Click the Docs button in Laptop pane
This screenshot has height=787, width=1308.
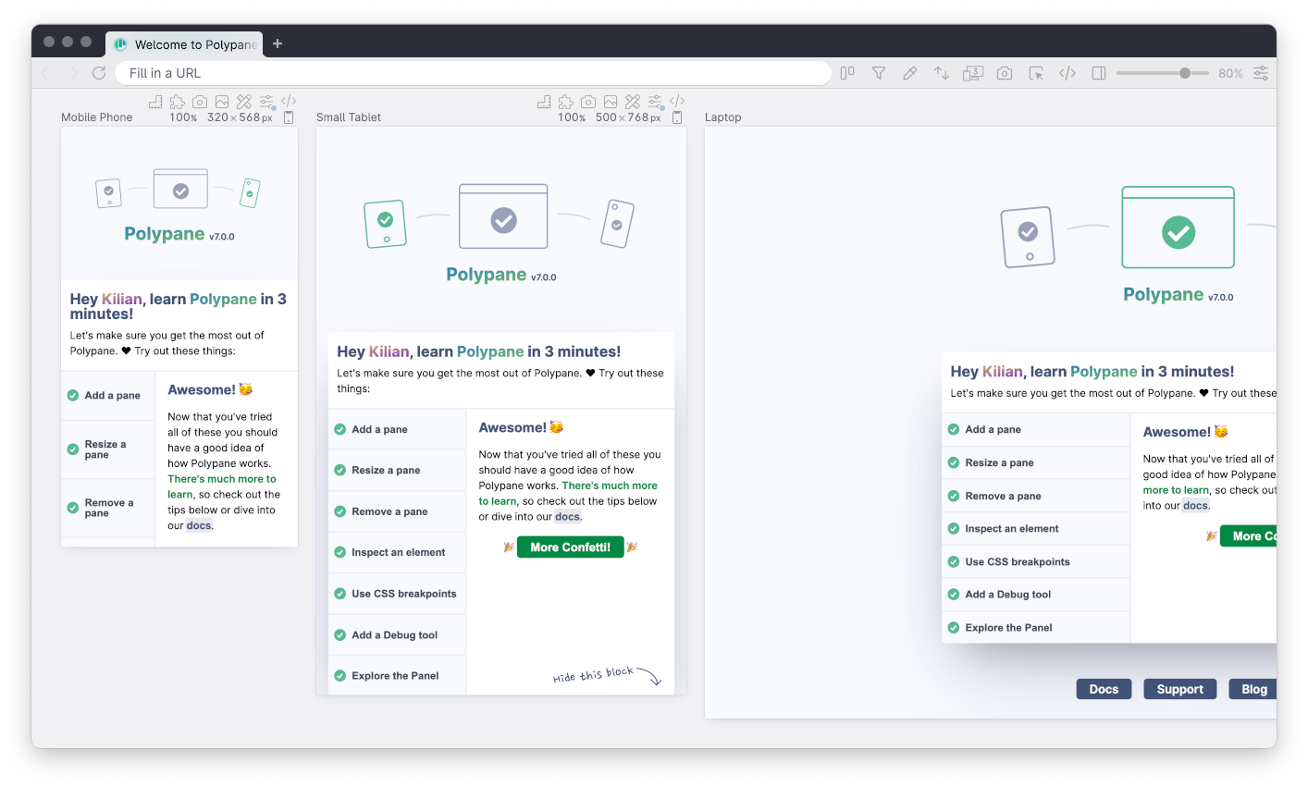[x=1104, y=689]
